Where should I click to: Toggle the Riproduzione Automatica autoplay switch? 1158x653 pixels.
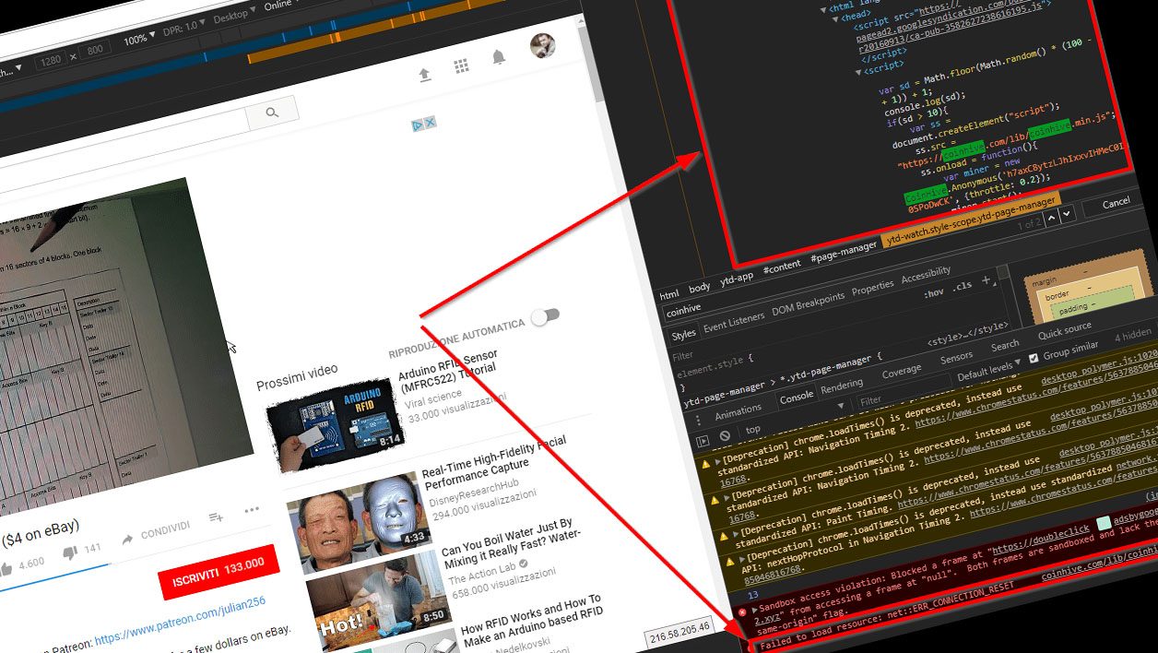tap(545, 316)
